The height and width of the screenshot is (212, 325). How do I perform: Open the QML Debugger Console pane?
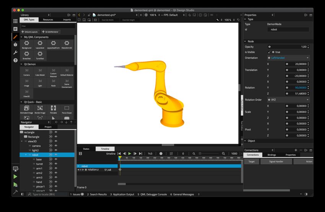click(x=152, y=194)
